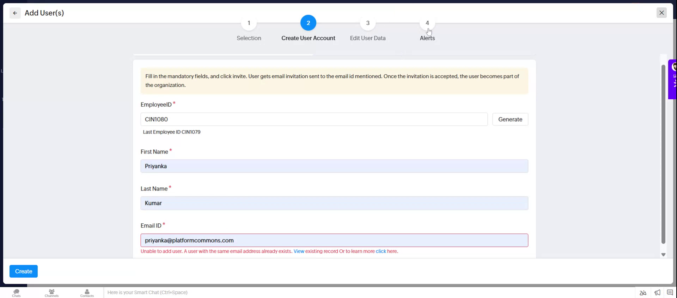Click the email already exists error message

[x=269, y=251]
